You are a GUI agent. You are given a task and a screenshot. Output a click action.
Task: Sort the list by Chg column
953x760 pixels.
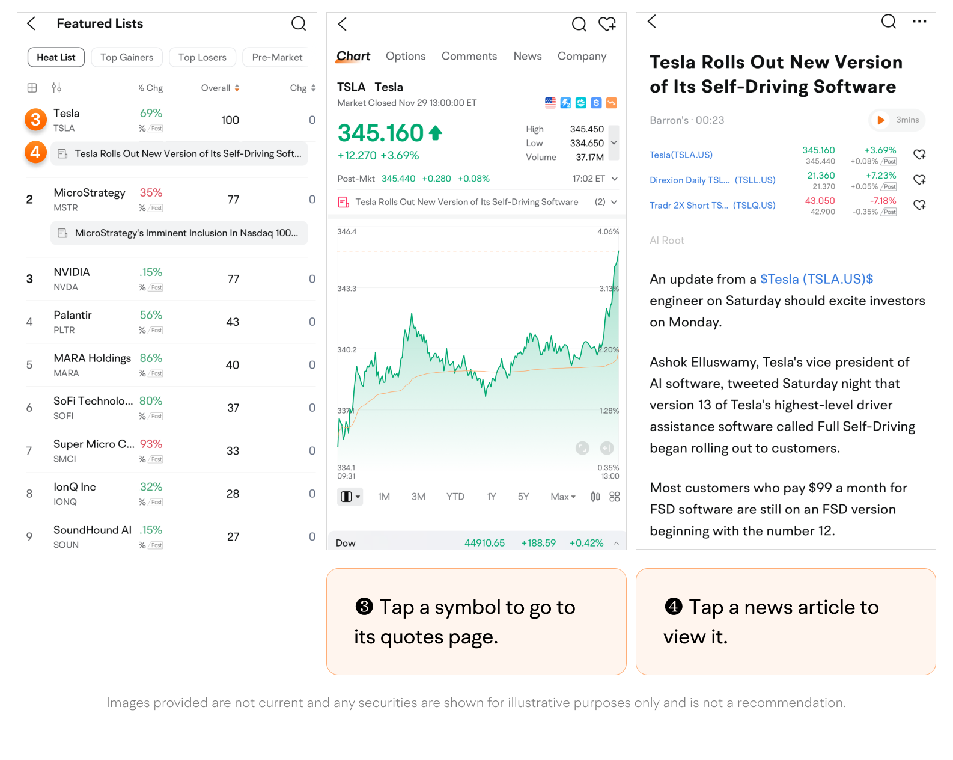click(303, 88)
